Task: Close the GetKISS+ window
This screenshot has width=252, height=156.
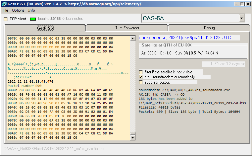Action: tap(248, 4)
